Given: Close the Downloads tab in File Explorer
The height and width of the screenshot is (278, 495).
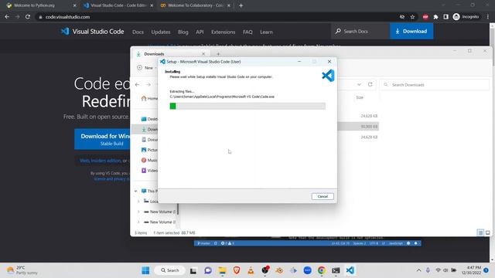Looking at the screenshot, I should [x=203, y=54].
